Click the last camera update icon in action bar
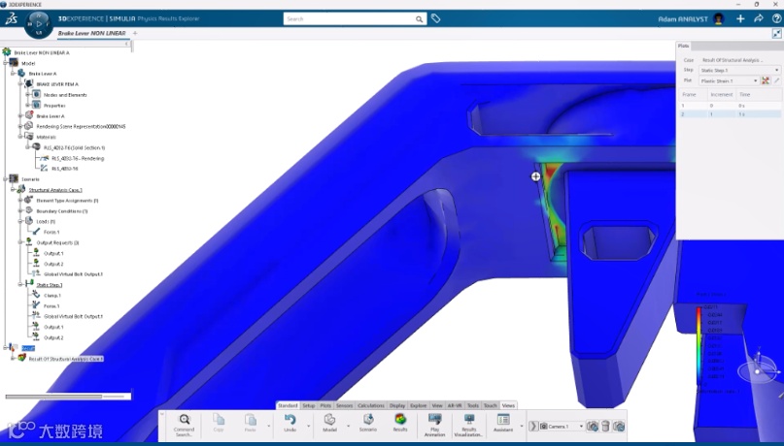Image resolution: width=784 pixels, height=446 pixels. pos(619,426)
